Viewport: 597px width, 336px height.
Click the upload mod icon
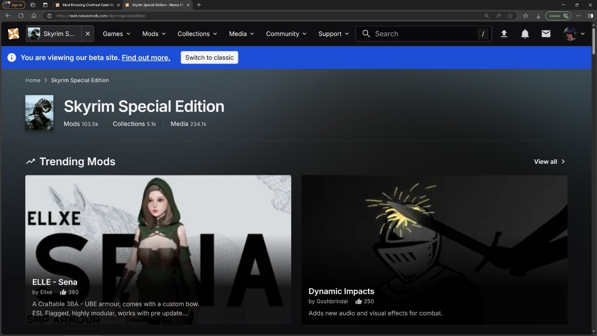click(x=504, y=34)
